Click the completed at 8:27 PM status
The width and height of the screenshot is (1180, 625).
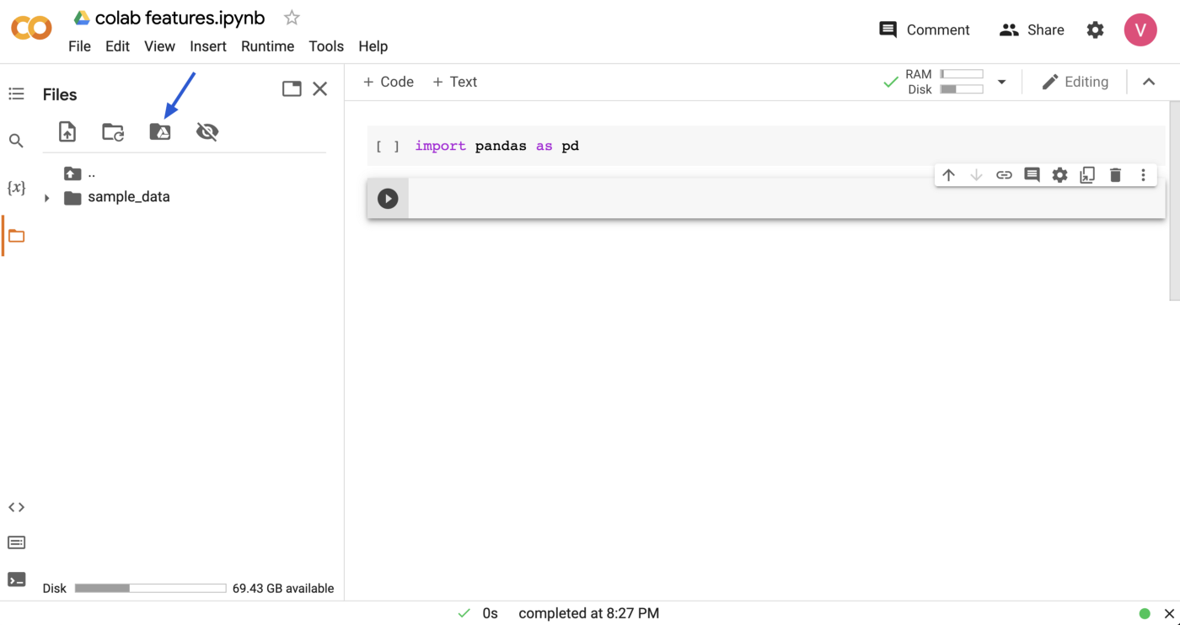point(588,613)
